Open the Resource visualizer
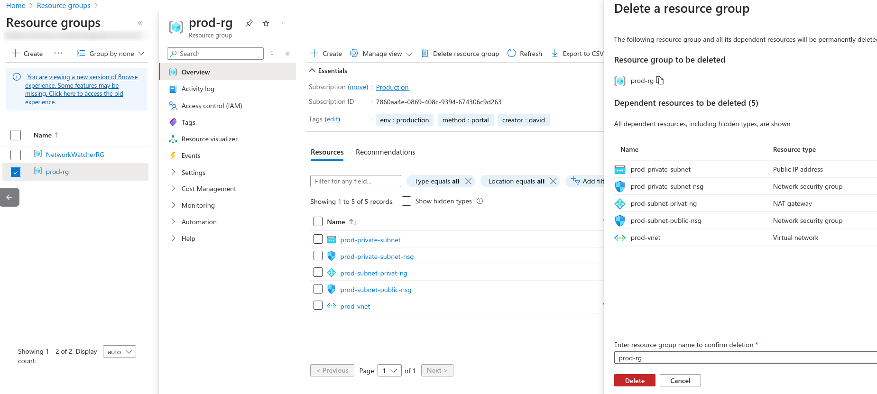The width and height of the screenshot is (877, 394). click(209, 139)
